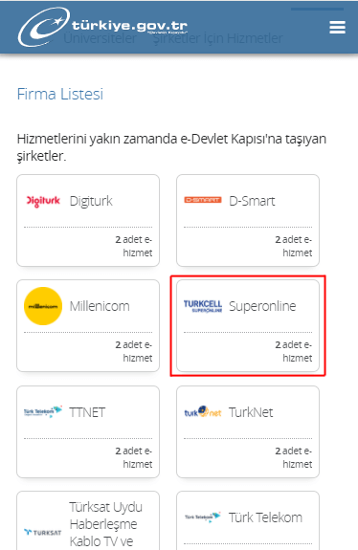Click the TurkNet logo icon
The height and width of the screenshot is (550, 358).
point(203,412)
